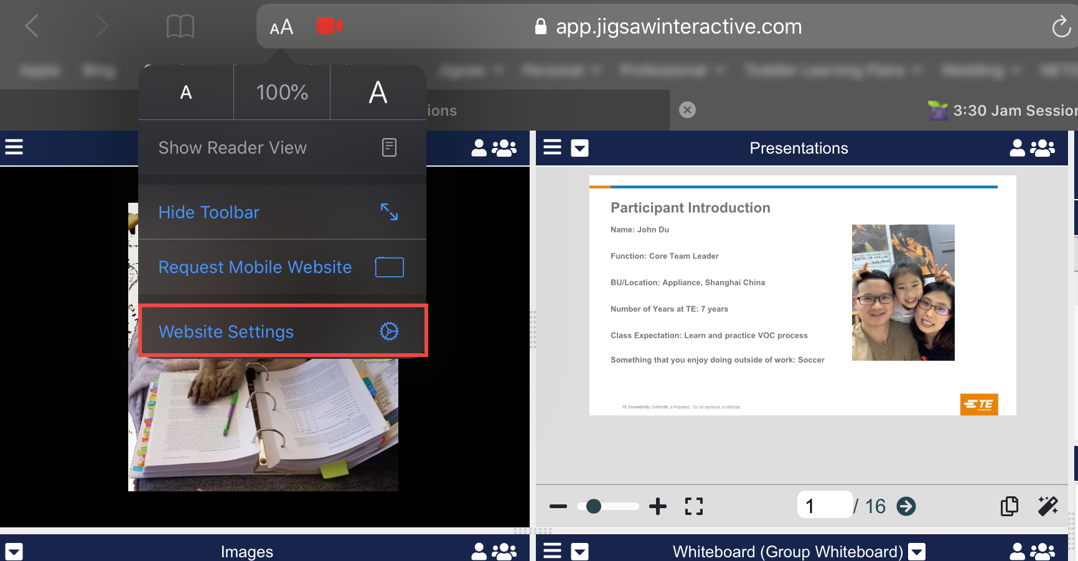Screen dimensions: 1078x561
Task: Click the slide page number field
Action: coord(824,505)
